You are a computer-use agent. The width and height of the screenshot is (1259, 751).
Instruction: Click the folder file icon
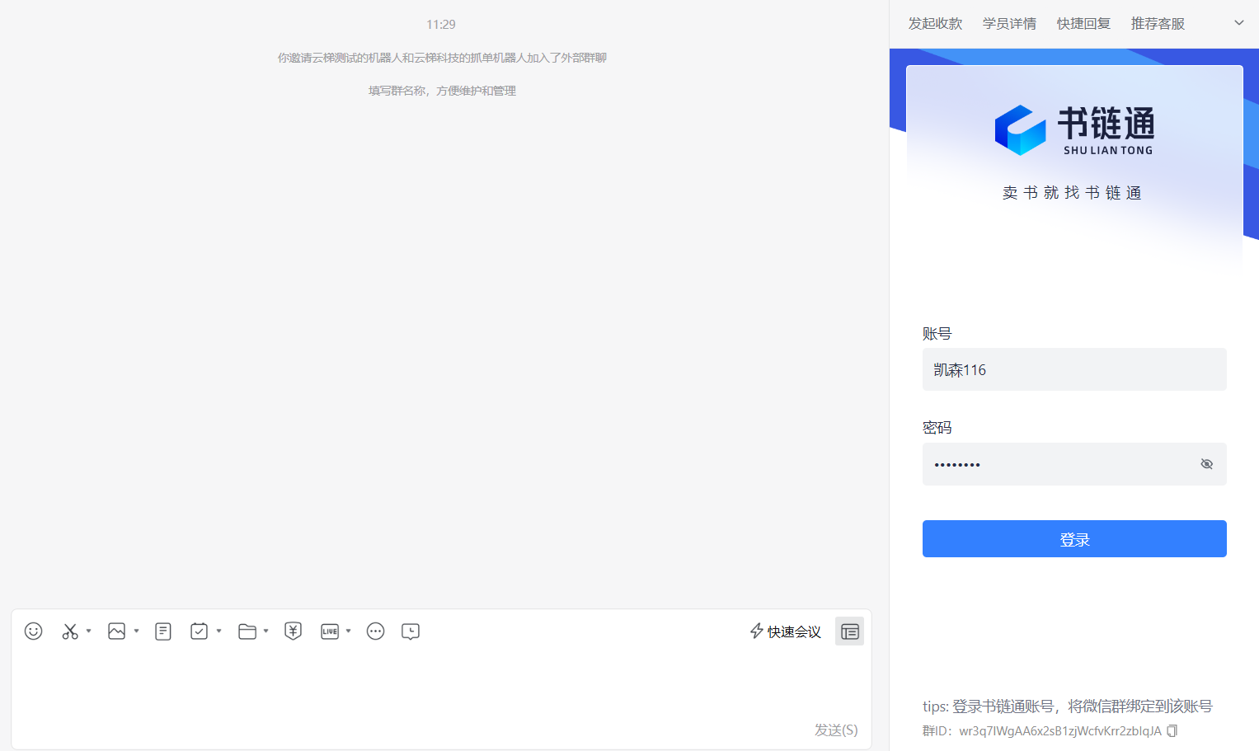tap(247, 631)
